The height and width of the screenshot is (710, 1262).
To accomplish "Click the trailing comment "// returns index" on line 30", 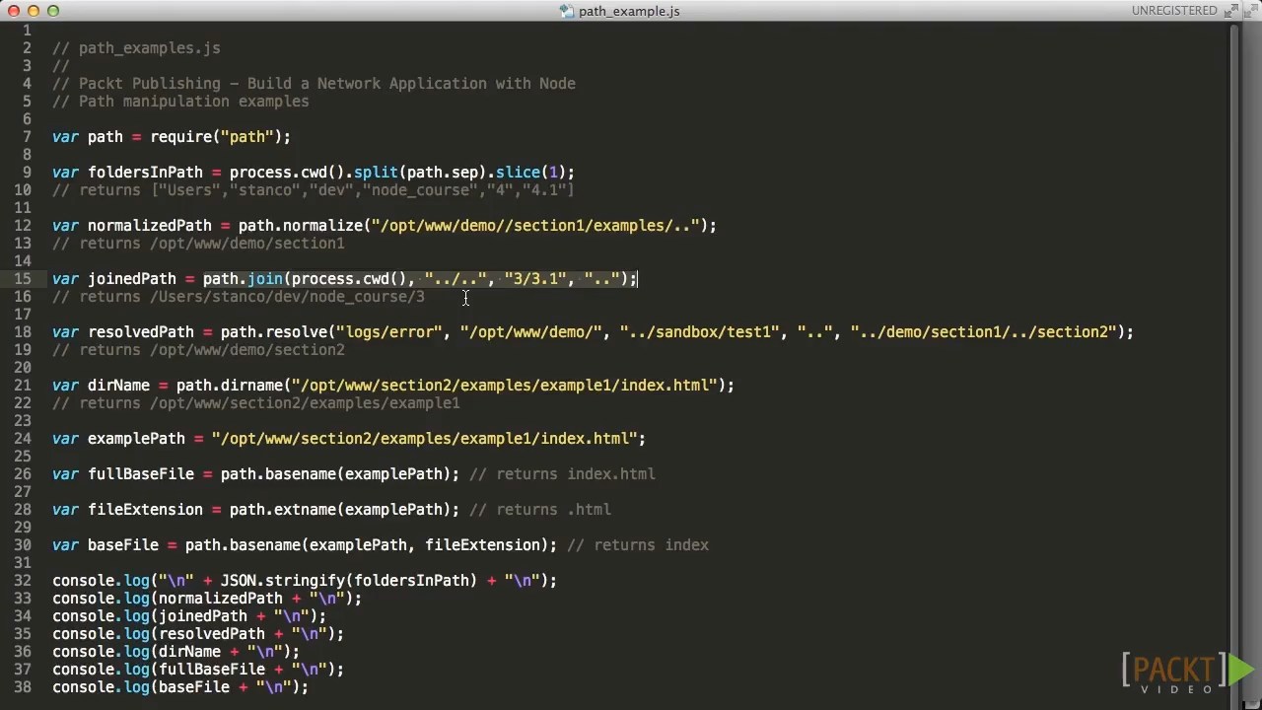I will pos(638,545).
